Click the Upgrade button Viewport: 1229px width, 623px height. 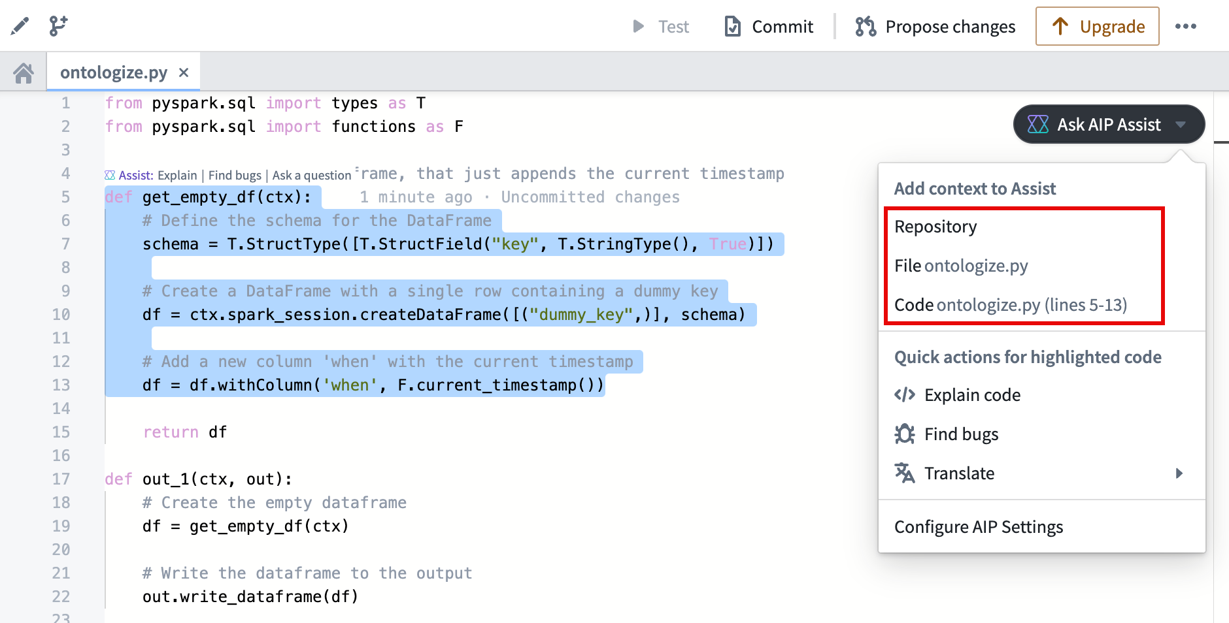(1098, 26)
